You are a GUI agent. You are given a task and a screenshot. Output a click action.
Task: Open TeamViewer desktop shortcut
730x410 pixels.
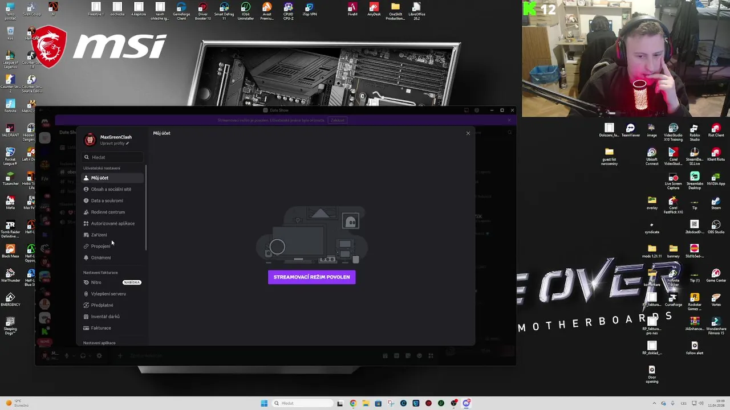[x=630, y=130]
